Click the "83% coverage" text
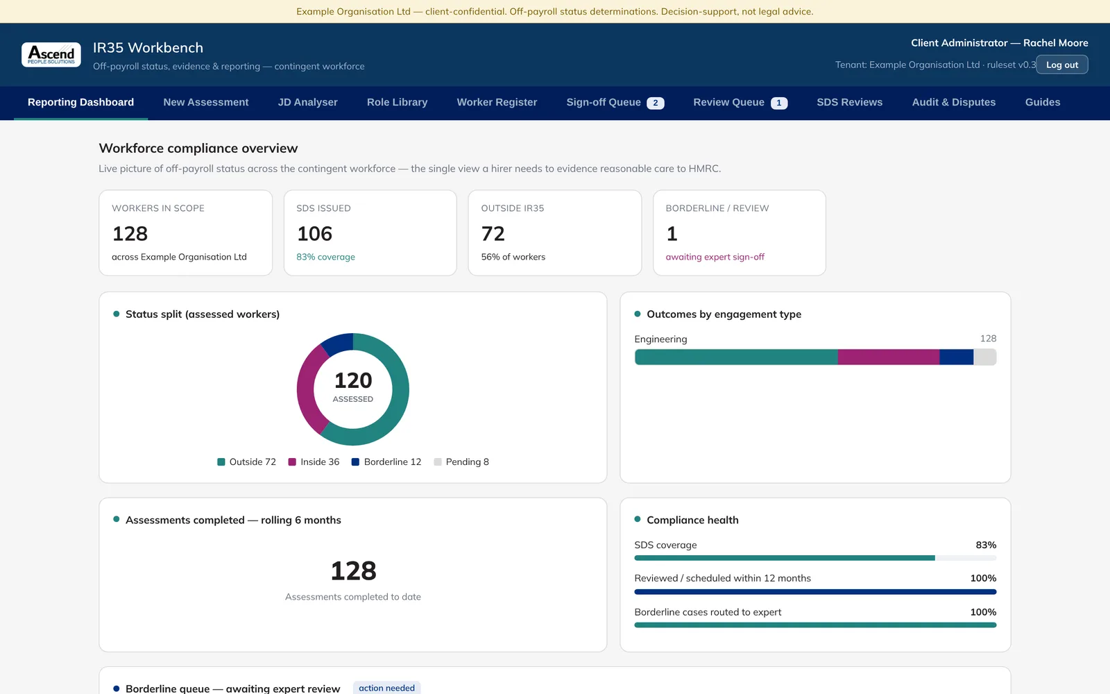Viewport: 1110px width, 694px height. coord(325,257)
